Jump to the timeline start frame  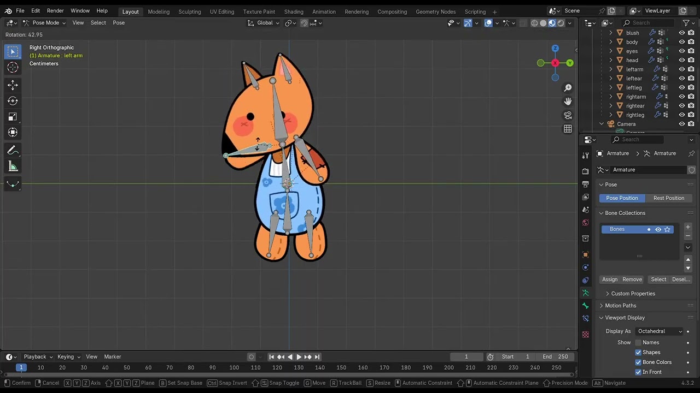[x=271, y=357]
